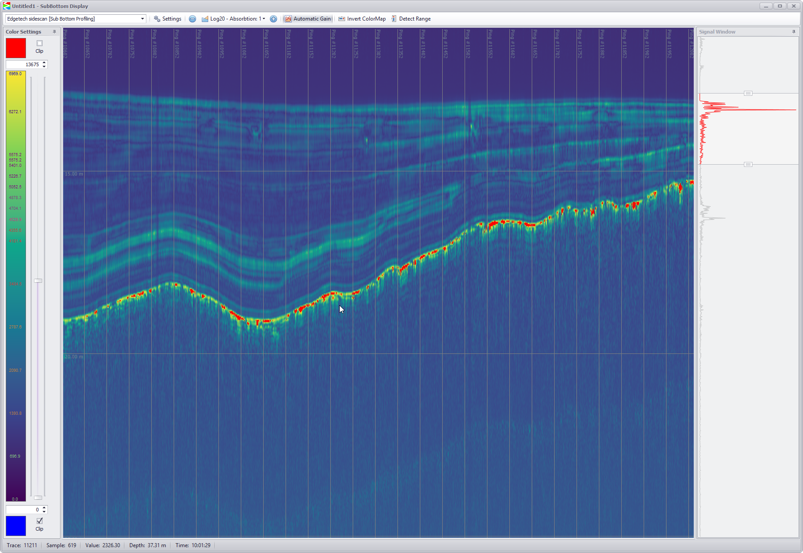Screen dimensions: 803x553
Task: Increase the upper color limit 13675 with the up arrow
Action: [x=44, y=63]
